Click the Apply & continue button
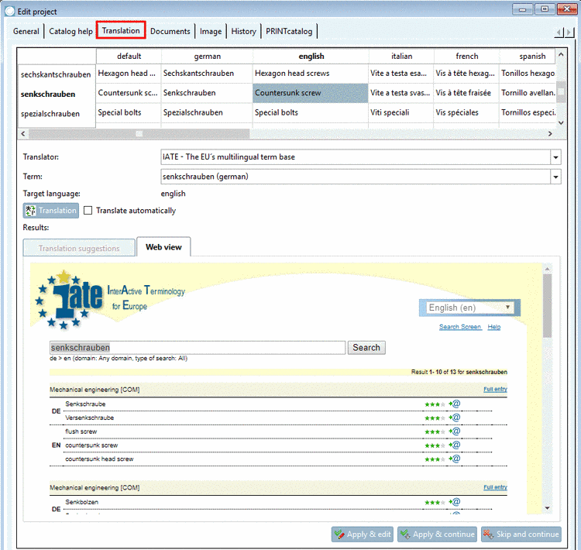Image resolution: width=581 pixels, height=550 pixels. (x=437, y=535)
